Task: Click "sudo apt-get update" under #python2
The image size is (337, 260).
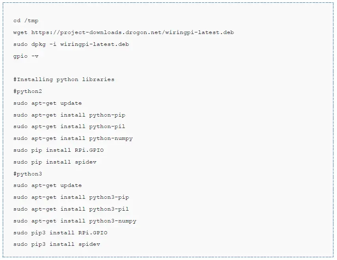Action: (x=47, y=103)
